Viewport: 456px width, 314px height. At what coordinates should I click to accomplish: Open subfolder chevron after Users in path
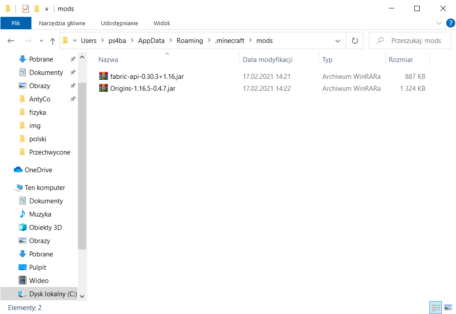pos(102,40)
